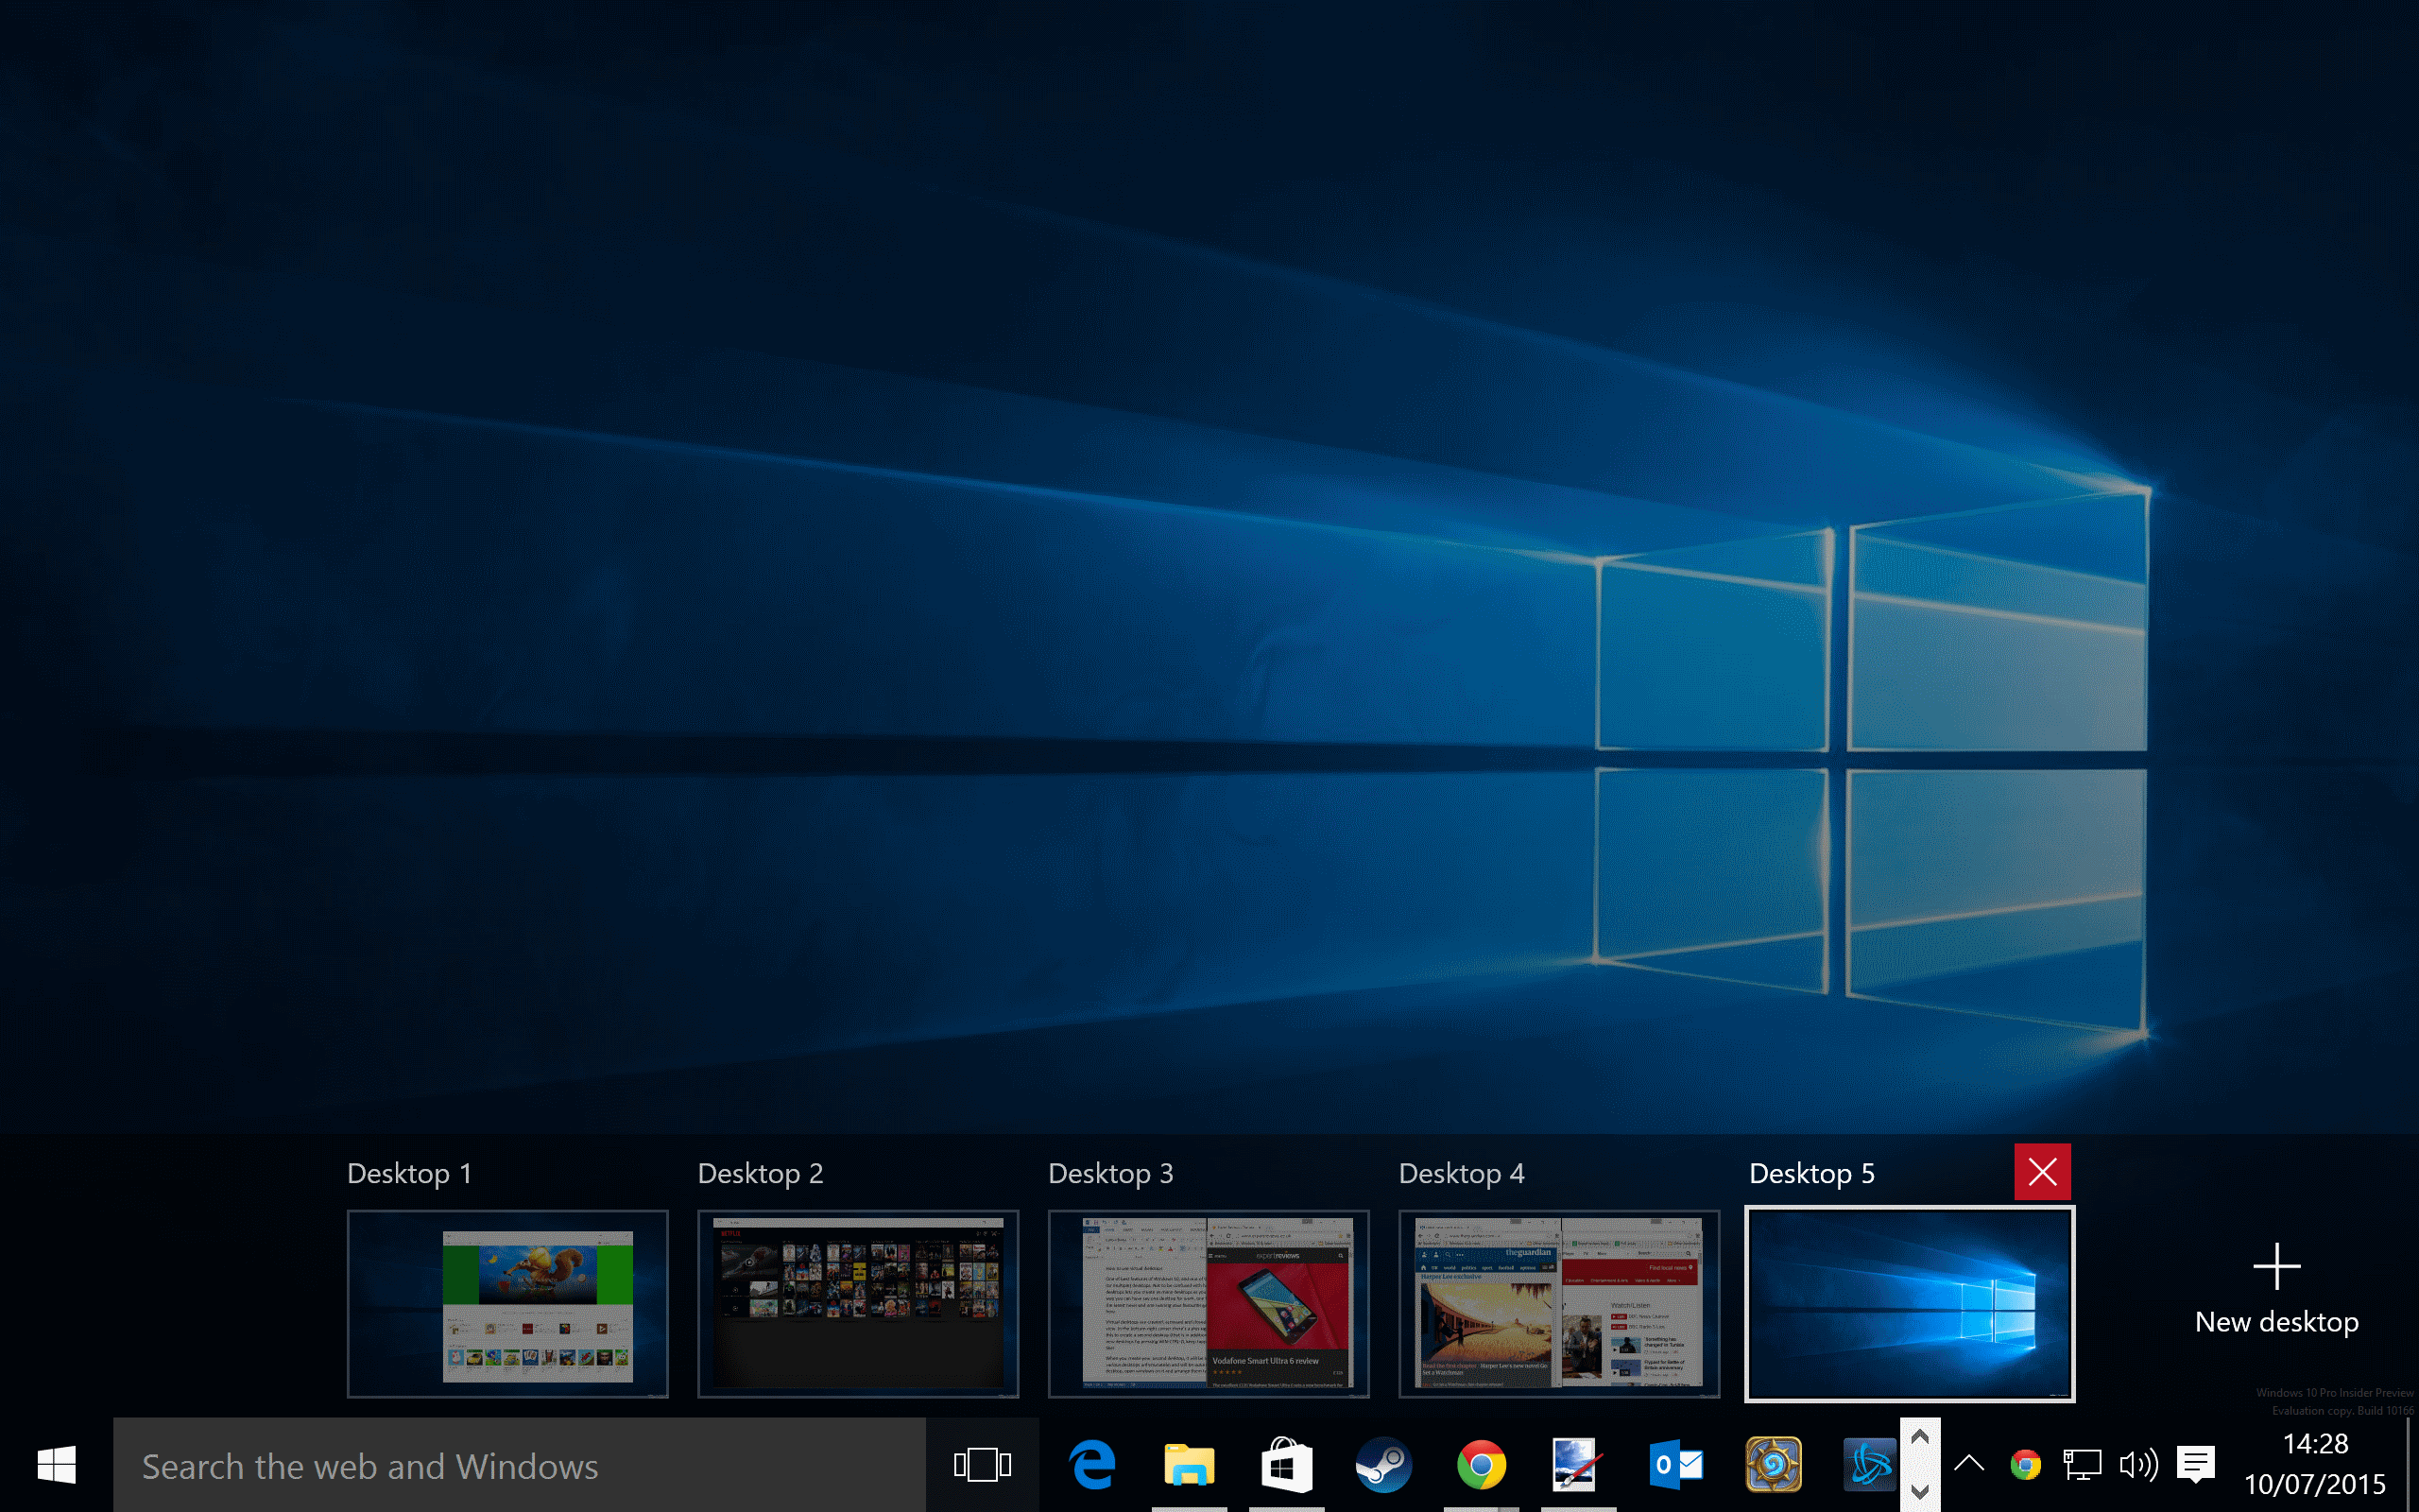Open the volume control tray icon

(x=2138, y=1465)
